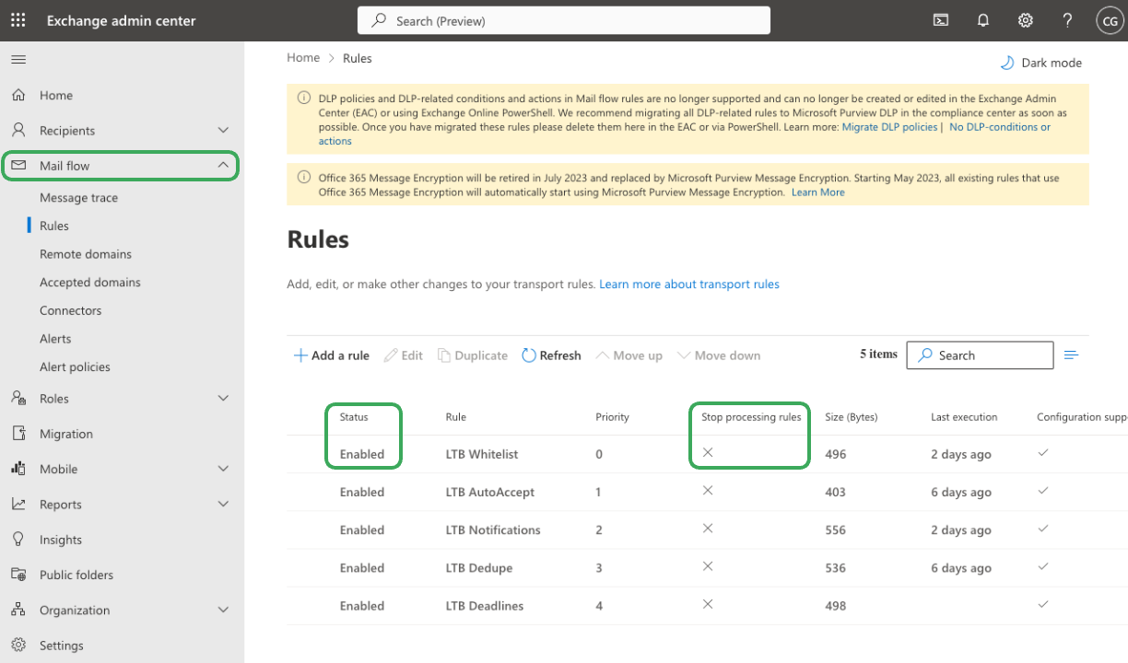Refresh the rules list

[x=551, y=355]
